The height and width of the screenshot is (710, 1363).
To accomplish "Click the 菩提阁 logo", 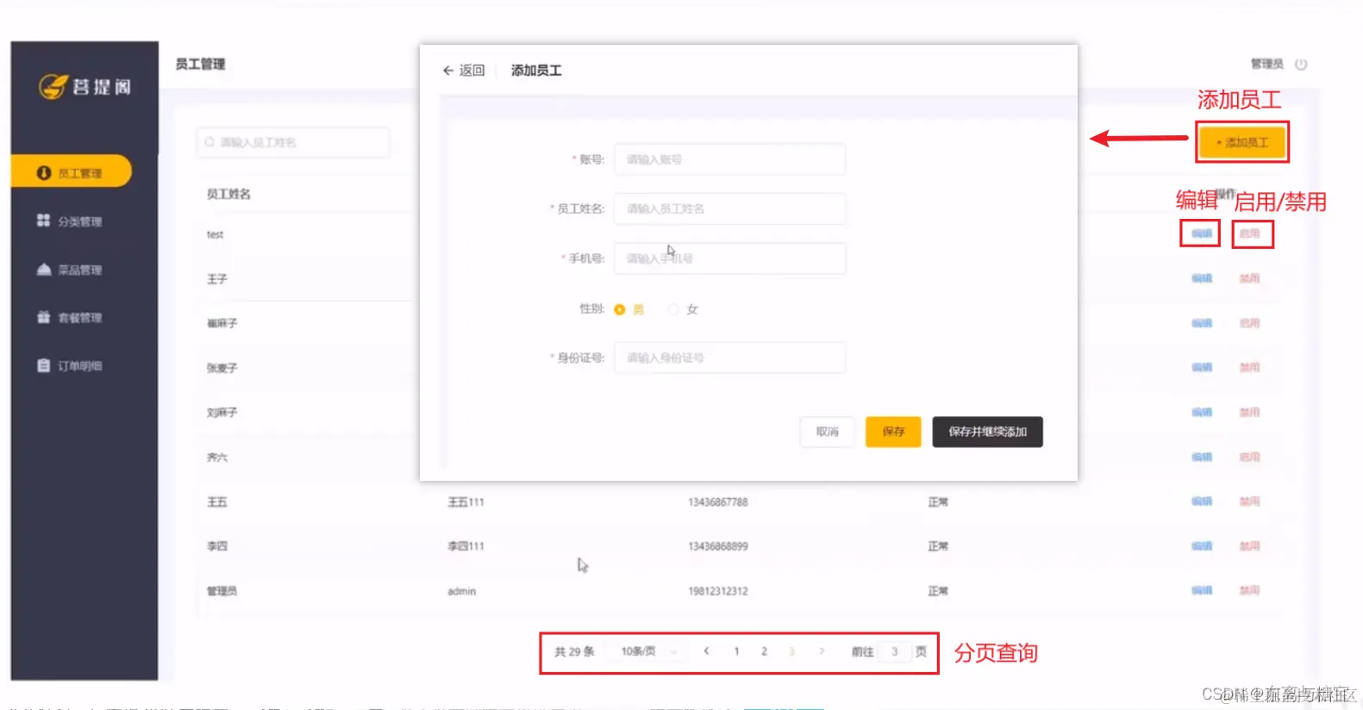I will [84, 86].
